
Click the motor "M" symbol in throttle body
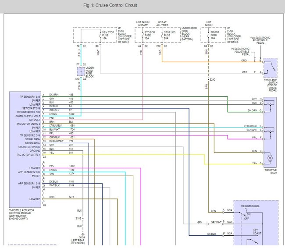pos(270,158)
